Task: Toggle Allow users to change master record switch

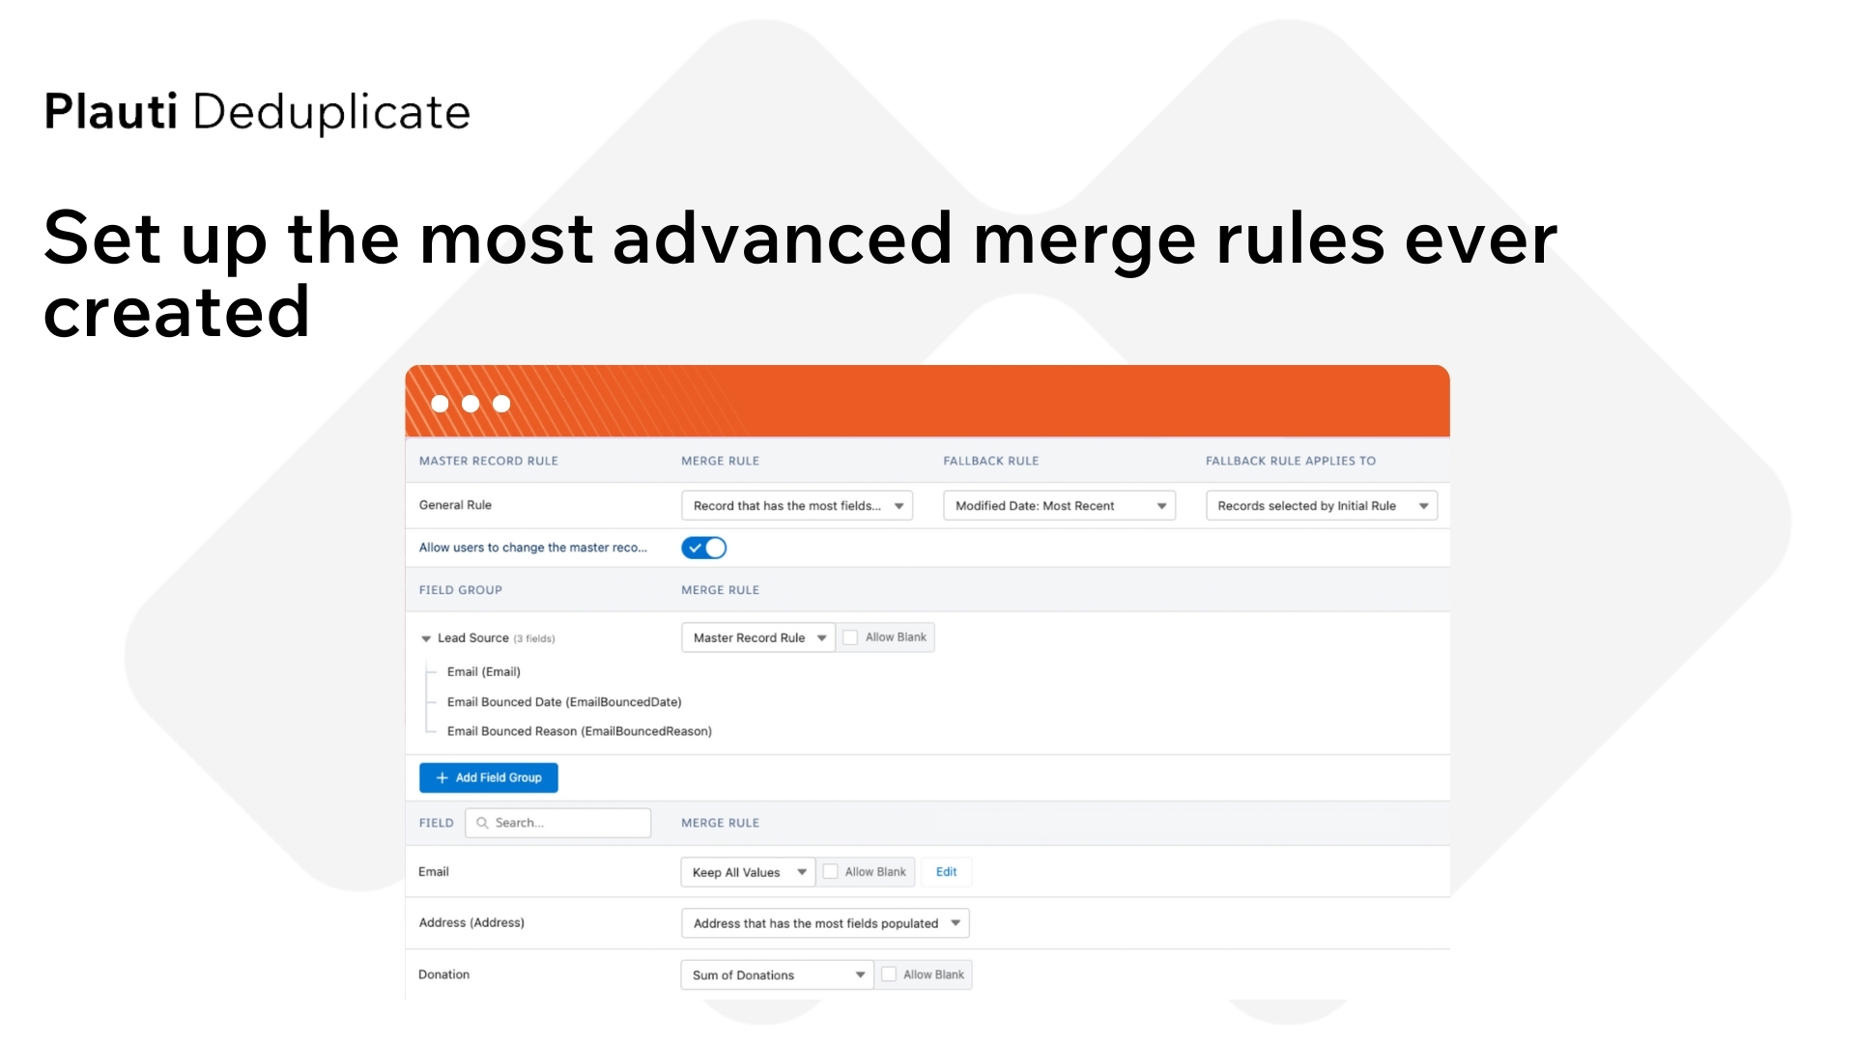Action: [x=703, y=548]
